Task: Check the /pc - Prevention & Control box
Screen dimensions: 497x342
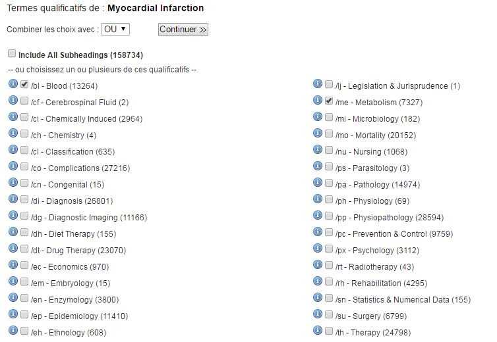Action: click(329, 233)
